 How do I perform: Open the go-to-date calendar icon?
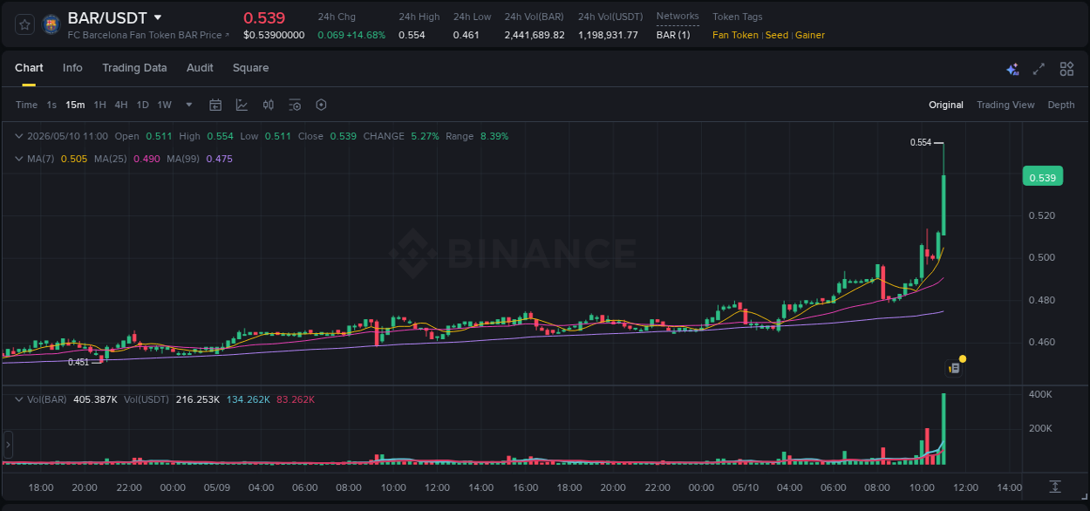(215, 105)
